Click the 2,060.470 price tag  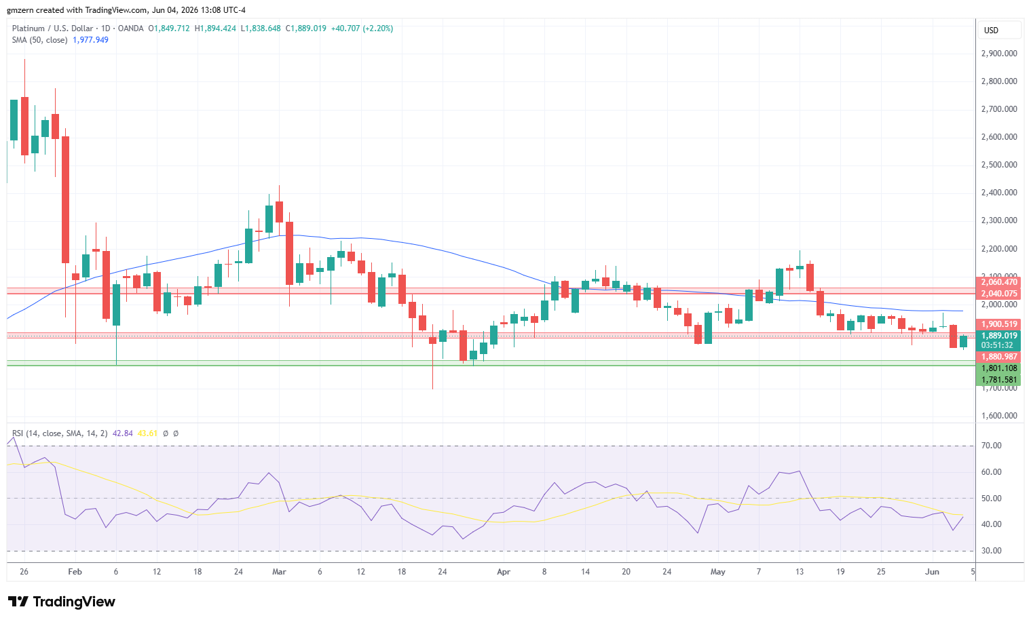point(999,282)
